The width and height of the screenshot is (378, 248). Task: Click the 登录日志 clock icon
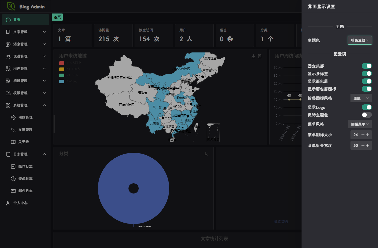pos(13,178)
